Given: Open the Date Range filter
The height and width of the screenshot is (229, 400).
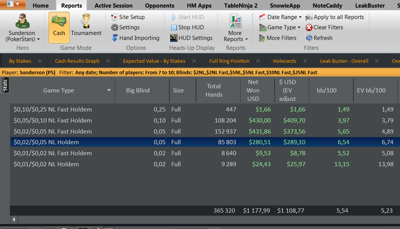Looking at the screenshot, I should tap(280, 17).
